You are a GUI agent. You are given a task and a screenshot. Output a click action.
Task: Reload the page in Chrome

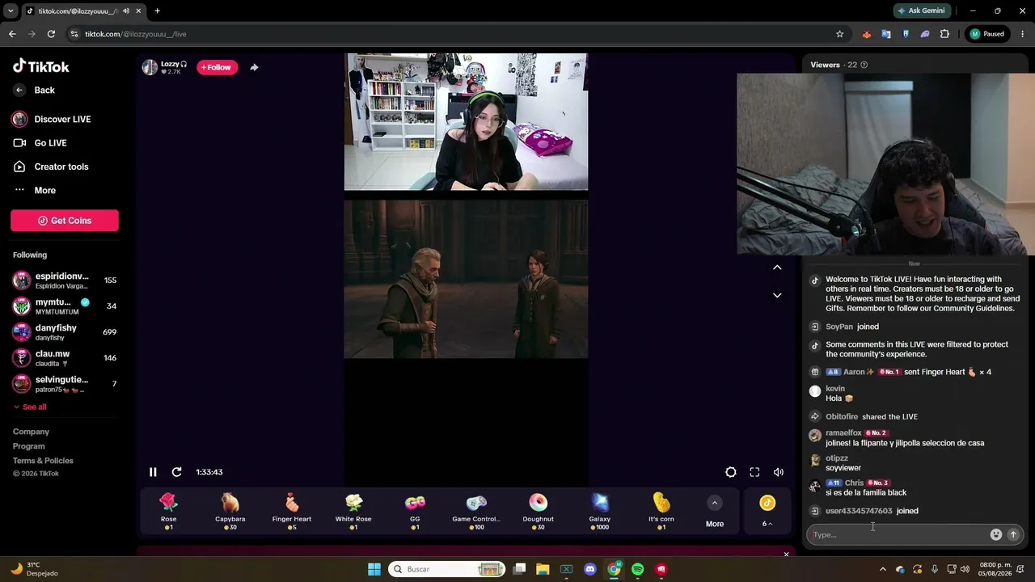click(x=51, y=34)
